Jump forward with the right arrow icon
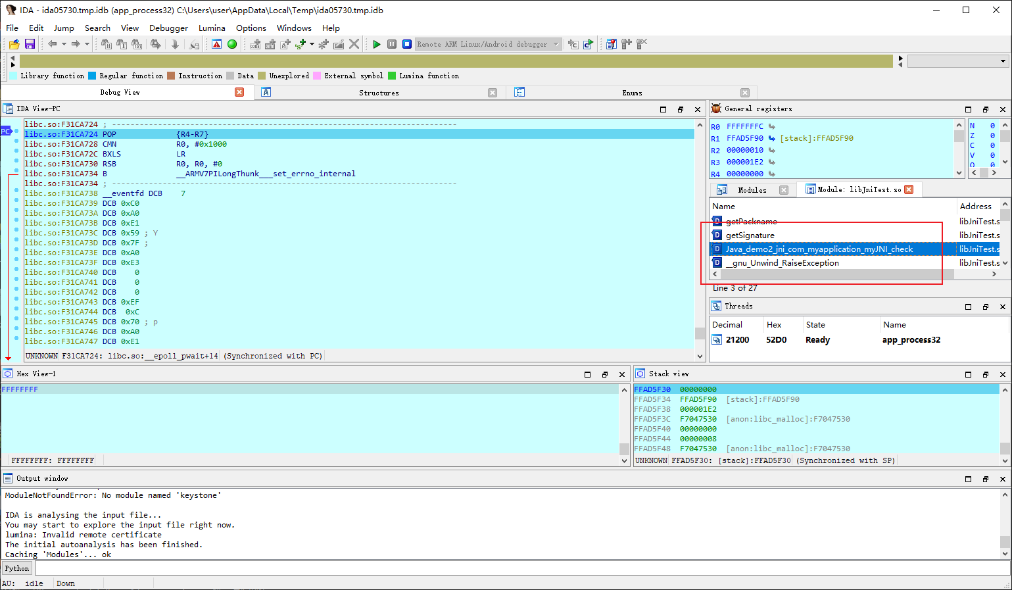The image size is (1012, 590). 76,44
